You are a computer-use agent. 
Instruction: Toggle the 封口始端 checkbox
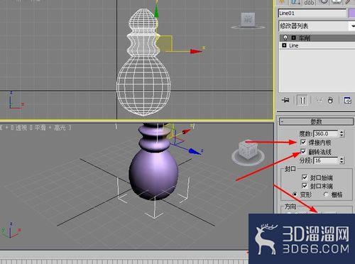305,177
